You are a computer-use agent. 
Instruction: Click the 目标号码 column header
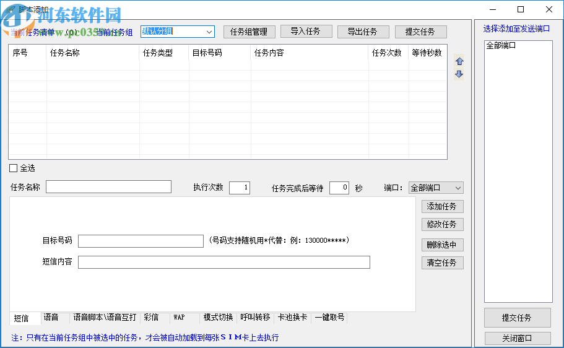point(219,53)
